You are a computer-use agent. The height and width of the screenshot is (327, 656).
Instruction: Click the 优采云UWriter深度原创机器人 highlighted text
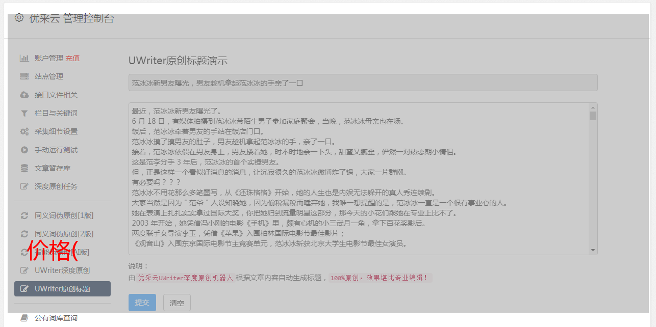185,278
